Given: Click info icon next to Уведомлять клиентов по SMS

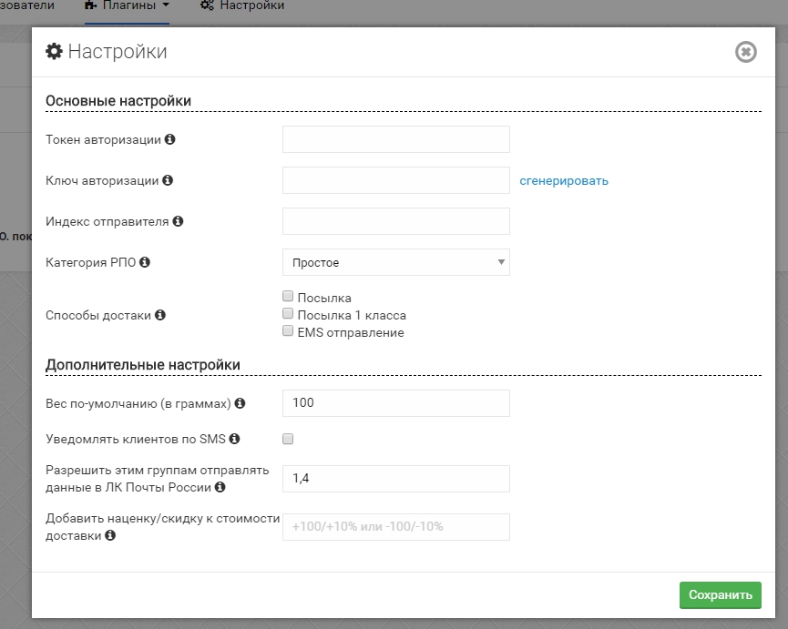Looking at the screenshot, I should (234, 439).
